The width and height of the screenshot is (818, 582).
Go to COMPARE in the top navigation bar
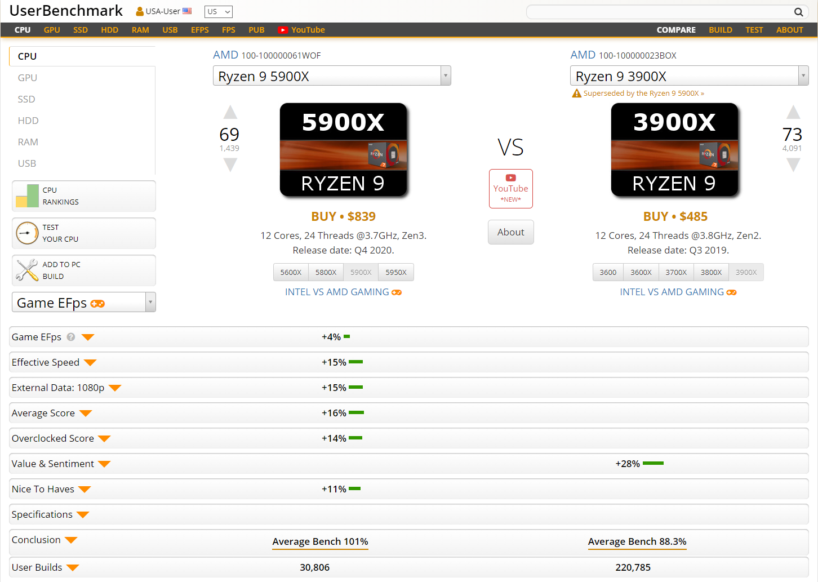coord(676,30)
